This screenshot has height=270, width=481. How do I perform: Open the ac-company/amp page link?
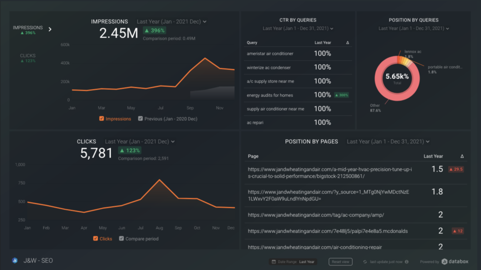[x=316, y=215]
